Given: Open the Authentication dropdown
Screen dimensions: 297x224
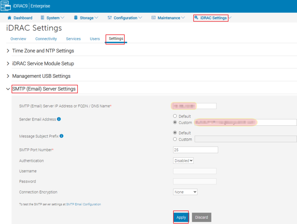Looking at the screenshot, I should coord(183,161).
